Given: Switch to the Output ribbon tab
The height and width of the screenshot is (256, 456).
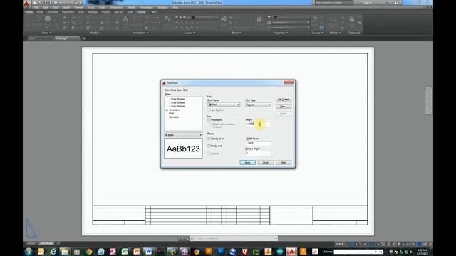Looking at the screenshot, I should click(105, 12).
